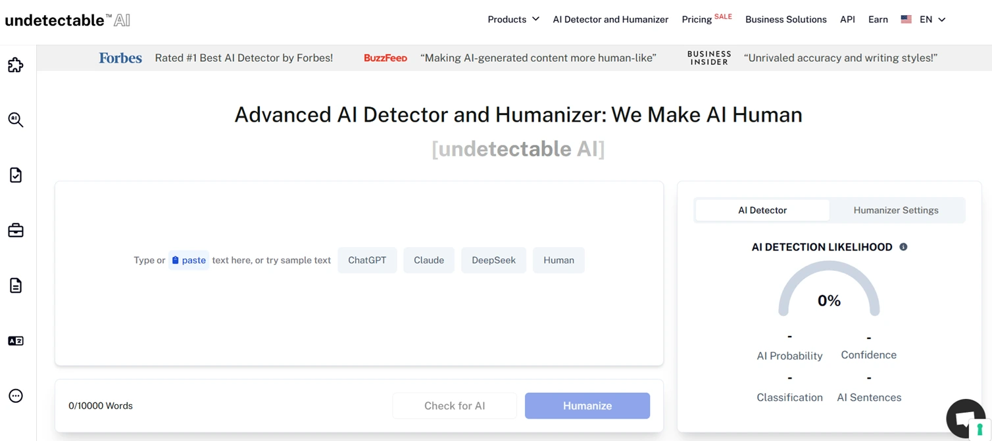The width and height of the screenshot is (992, 441).
Task: Load the ChatGPT sample text
Action: pyautogui.click(x=366, y=260)
